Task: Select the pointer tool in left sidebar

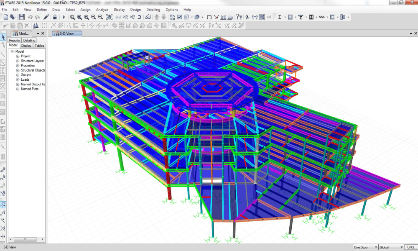Action: coord(3,37)
